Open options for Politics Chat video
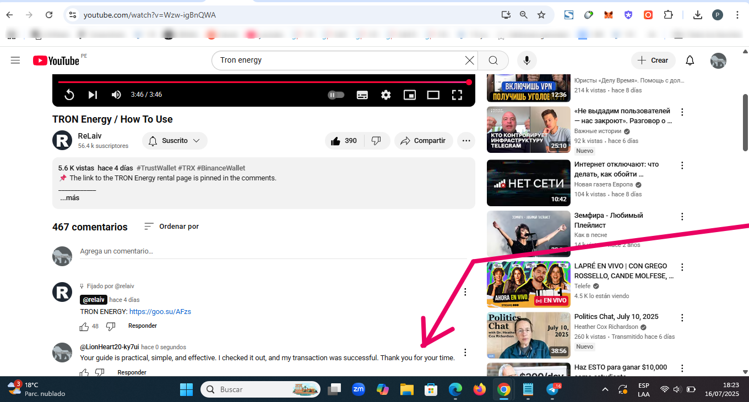The width and height of the screenshot is (749, 402). (x=682, y=318)
